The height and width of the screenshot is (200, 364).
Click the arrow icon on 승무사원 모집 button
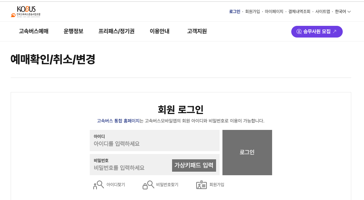coord(335,31)
